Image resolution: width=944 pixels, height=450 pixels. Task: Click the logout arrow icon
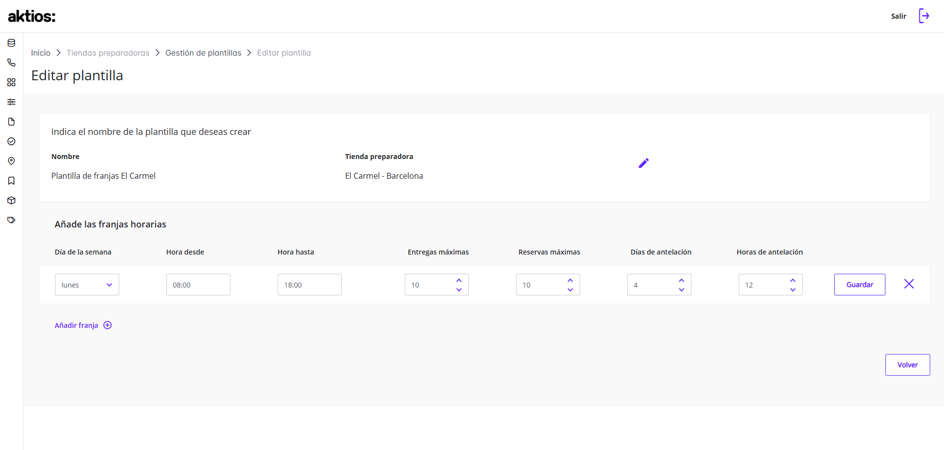point(924,16)
